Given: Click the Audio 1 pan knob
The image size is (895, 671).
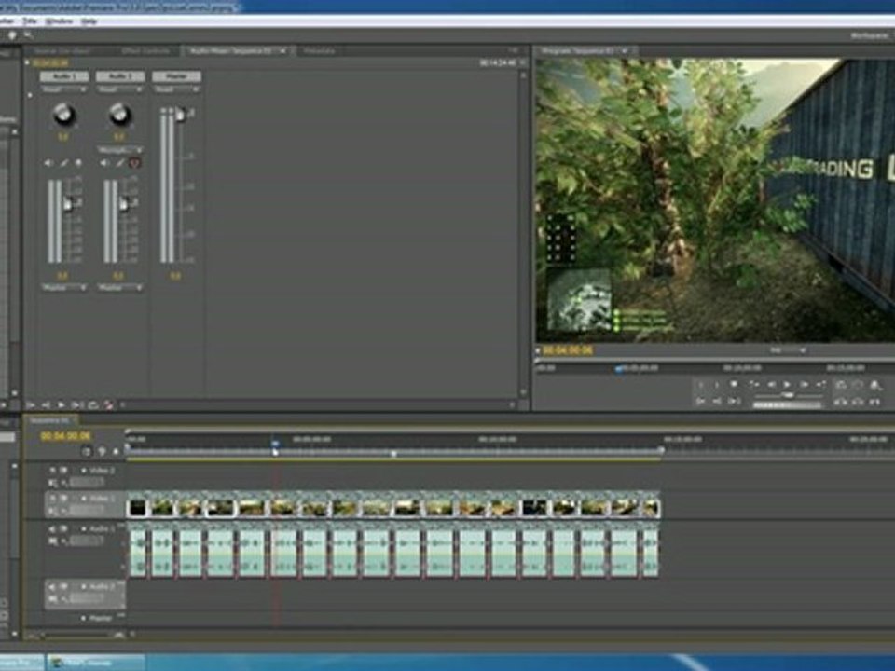Looking at the screenshot, I should click(x=64, y=115).
